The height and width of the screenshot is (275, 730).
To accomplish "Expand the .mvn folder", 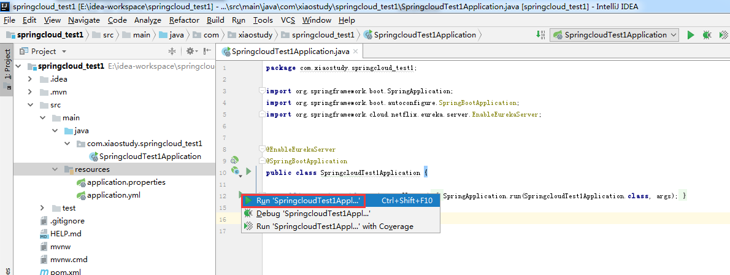I will [30, 92].
